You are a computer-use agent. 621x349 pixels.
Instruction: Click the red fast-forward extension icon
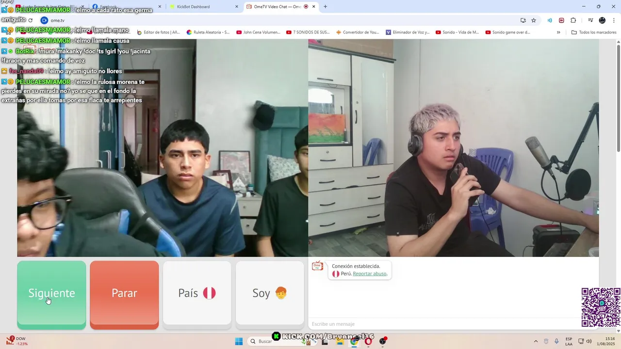coord(561,20)
